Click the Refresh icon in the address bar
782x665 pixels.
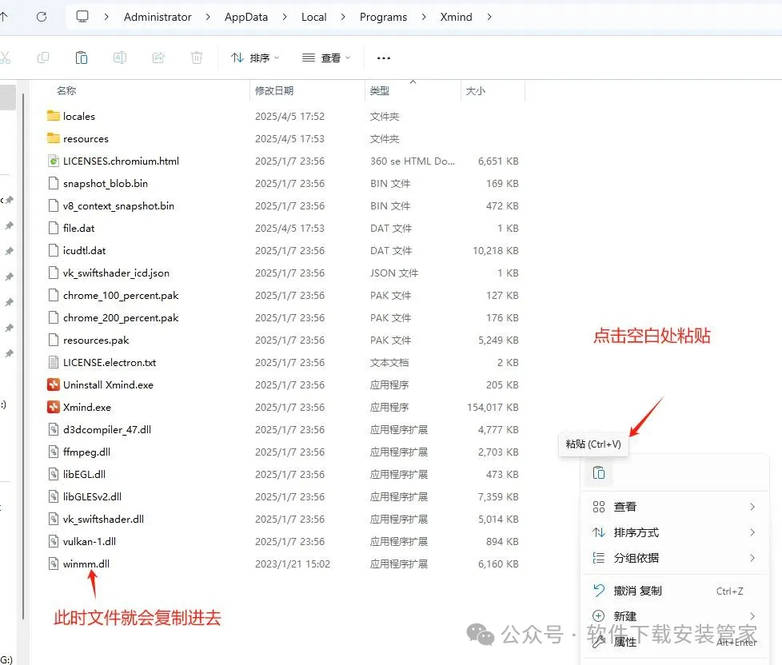42,17
